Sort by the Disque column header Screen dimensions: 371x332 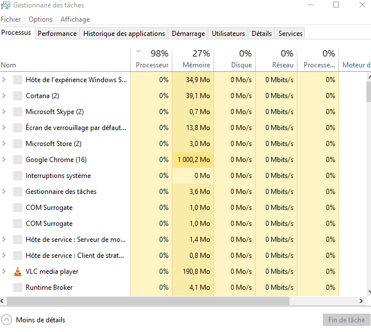235,59
